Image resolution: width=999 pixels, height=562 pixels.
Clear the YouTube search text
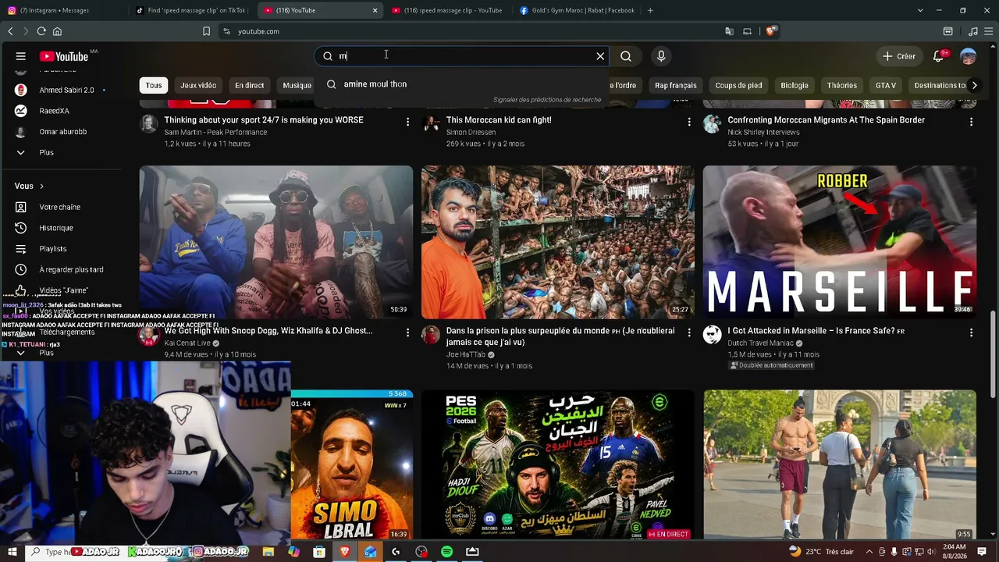600,56
